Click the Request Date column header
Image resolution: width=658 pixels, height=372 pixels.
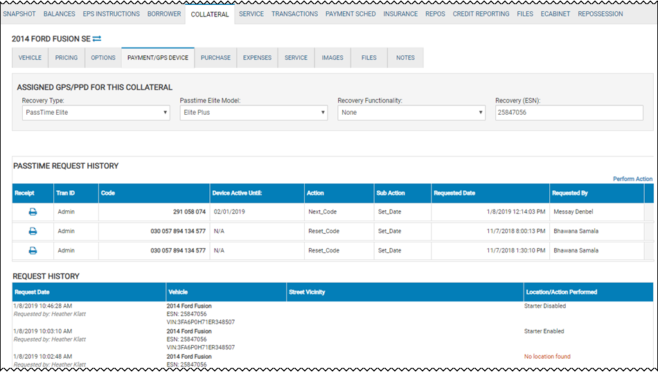(x=89, y=292)
